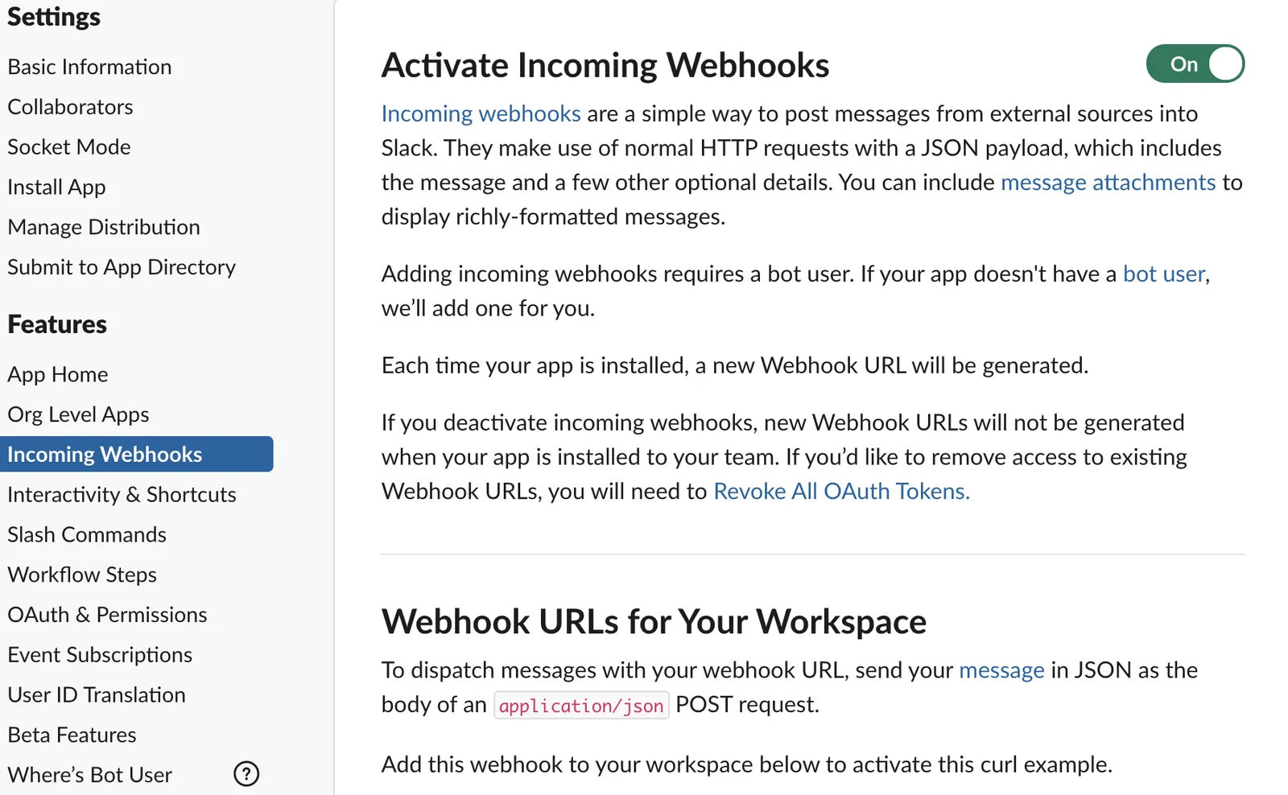1288x795 pixels.
Task: Click the application/json code snippet
Action: pos(581,706)
